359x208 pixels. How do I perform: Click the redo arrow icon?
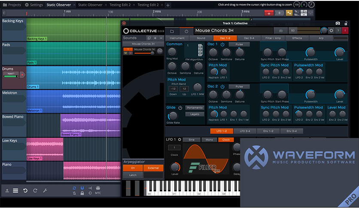coord(35,190)
